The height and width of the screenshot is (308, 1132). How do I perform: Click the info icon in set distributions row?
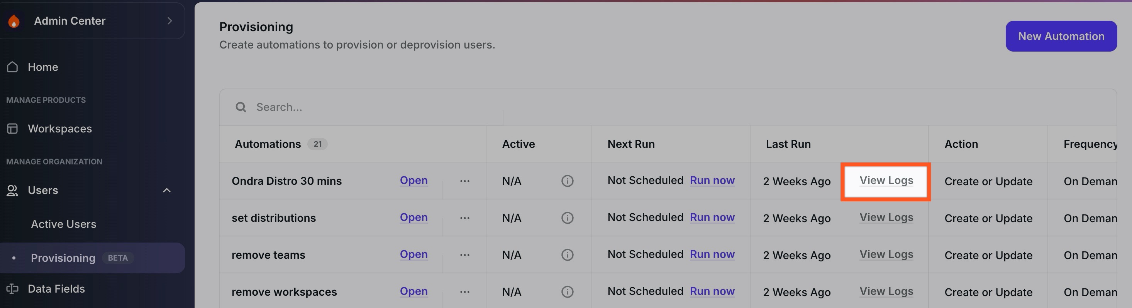click(567, 218)
